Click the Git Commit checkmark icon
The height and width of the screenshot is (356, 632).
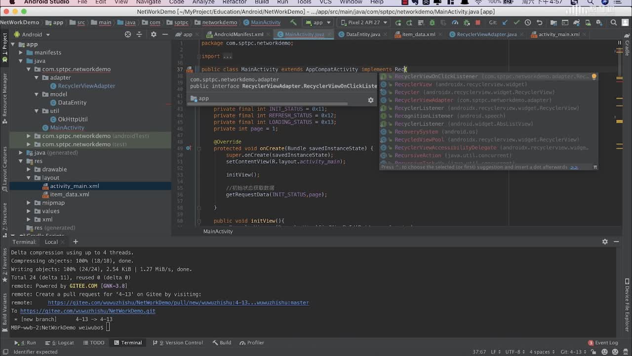point(516,22)
